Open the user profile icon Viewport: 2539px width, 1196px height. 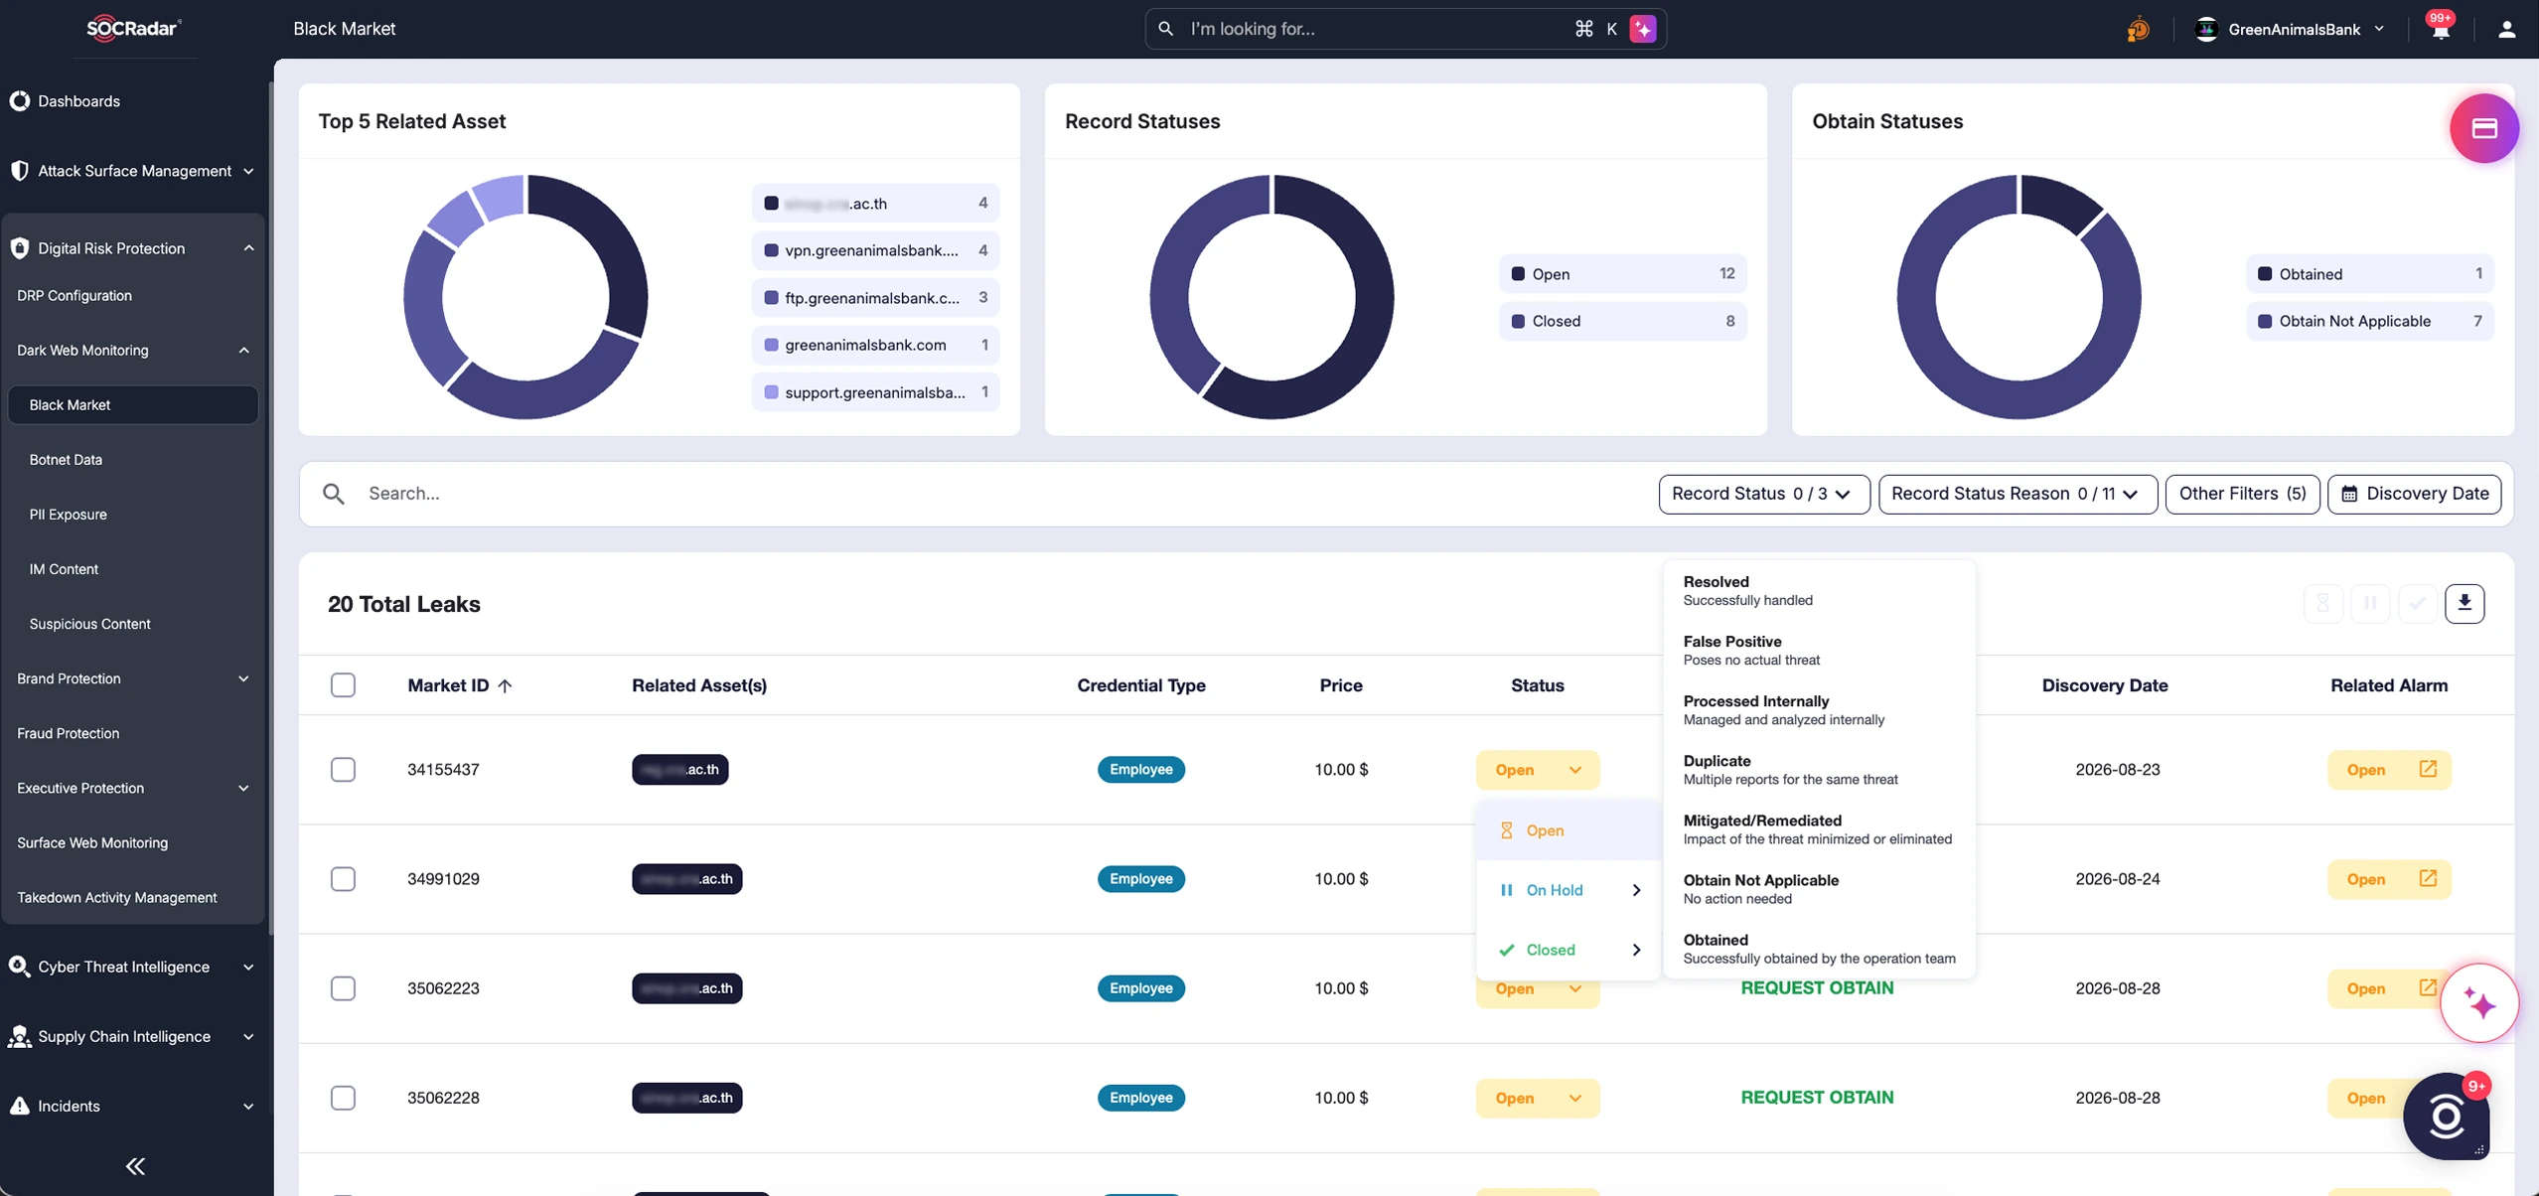2506,29
